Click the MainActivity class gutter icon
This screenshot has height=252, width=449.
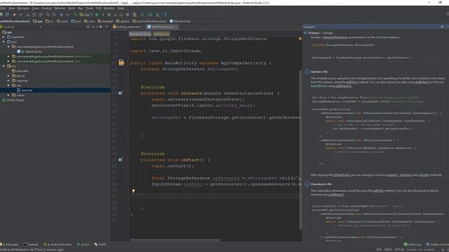click(121, 63)
